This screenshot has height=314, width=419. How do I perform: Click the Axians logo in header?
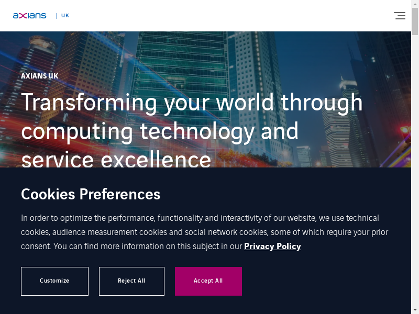(30, 16)
